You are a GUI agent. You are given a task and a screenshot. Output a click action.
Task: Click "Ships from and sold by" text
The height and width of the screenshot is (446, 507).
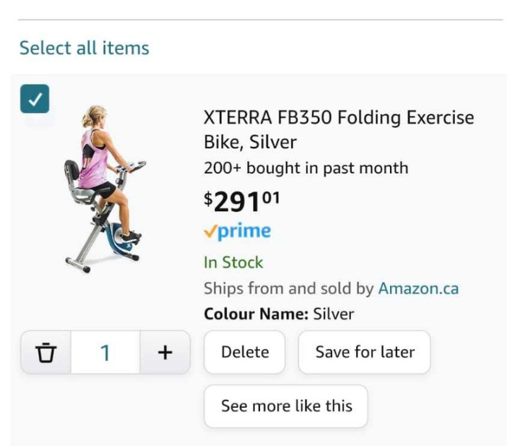click(x=288, y=288)
